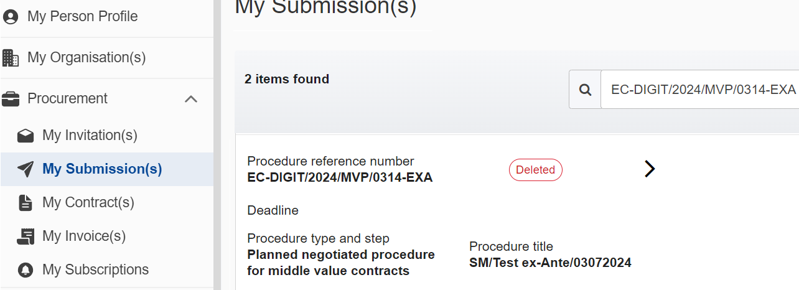Viewport: 799px width, 290px height.
Task: Click the Deleted status badge
Action: [536, 170]
